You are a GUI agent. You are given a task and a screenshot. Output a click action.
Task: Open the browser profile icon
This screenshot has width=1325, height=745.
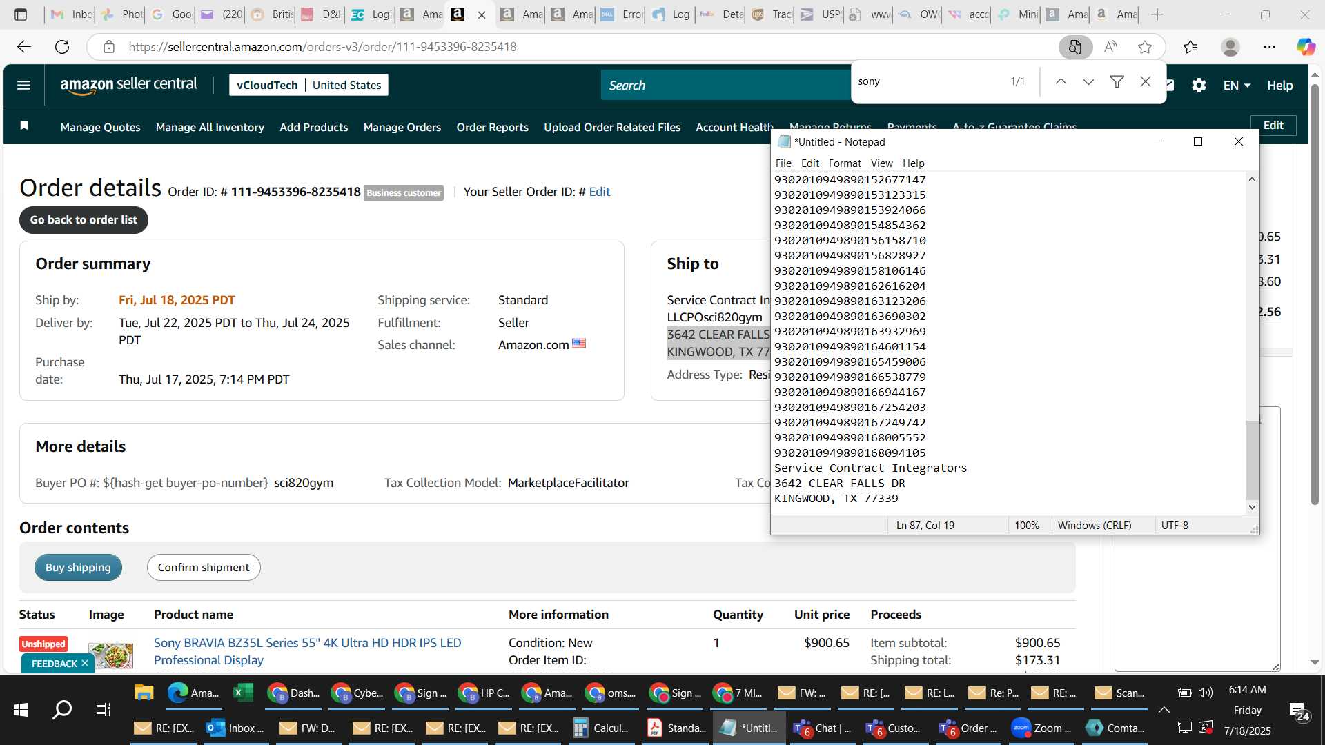pos(1230,47)
